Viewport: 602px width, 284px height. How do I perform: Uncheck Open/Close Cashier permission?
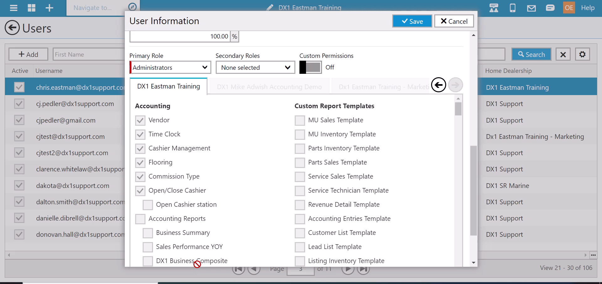click(140, 191)
